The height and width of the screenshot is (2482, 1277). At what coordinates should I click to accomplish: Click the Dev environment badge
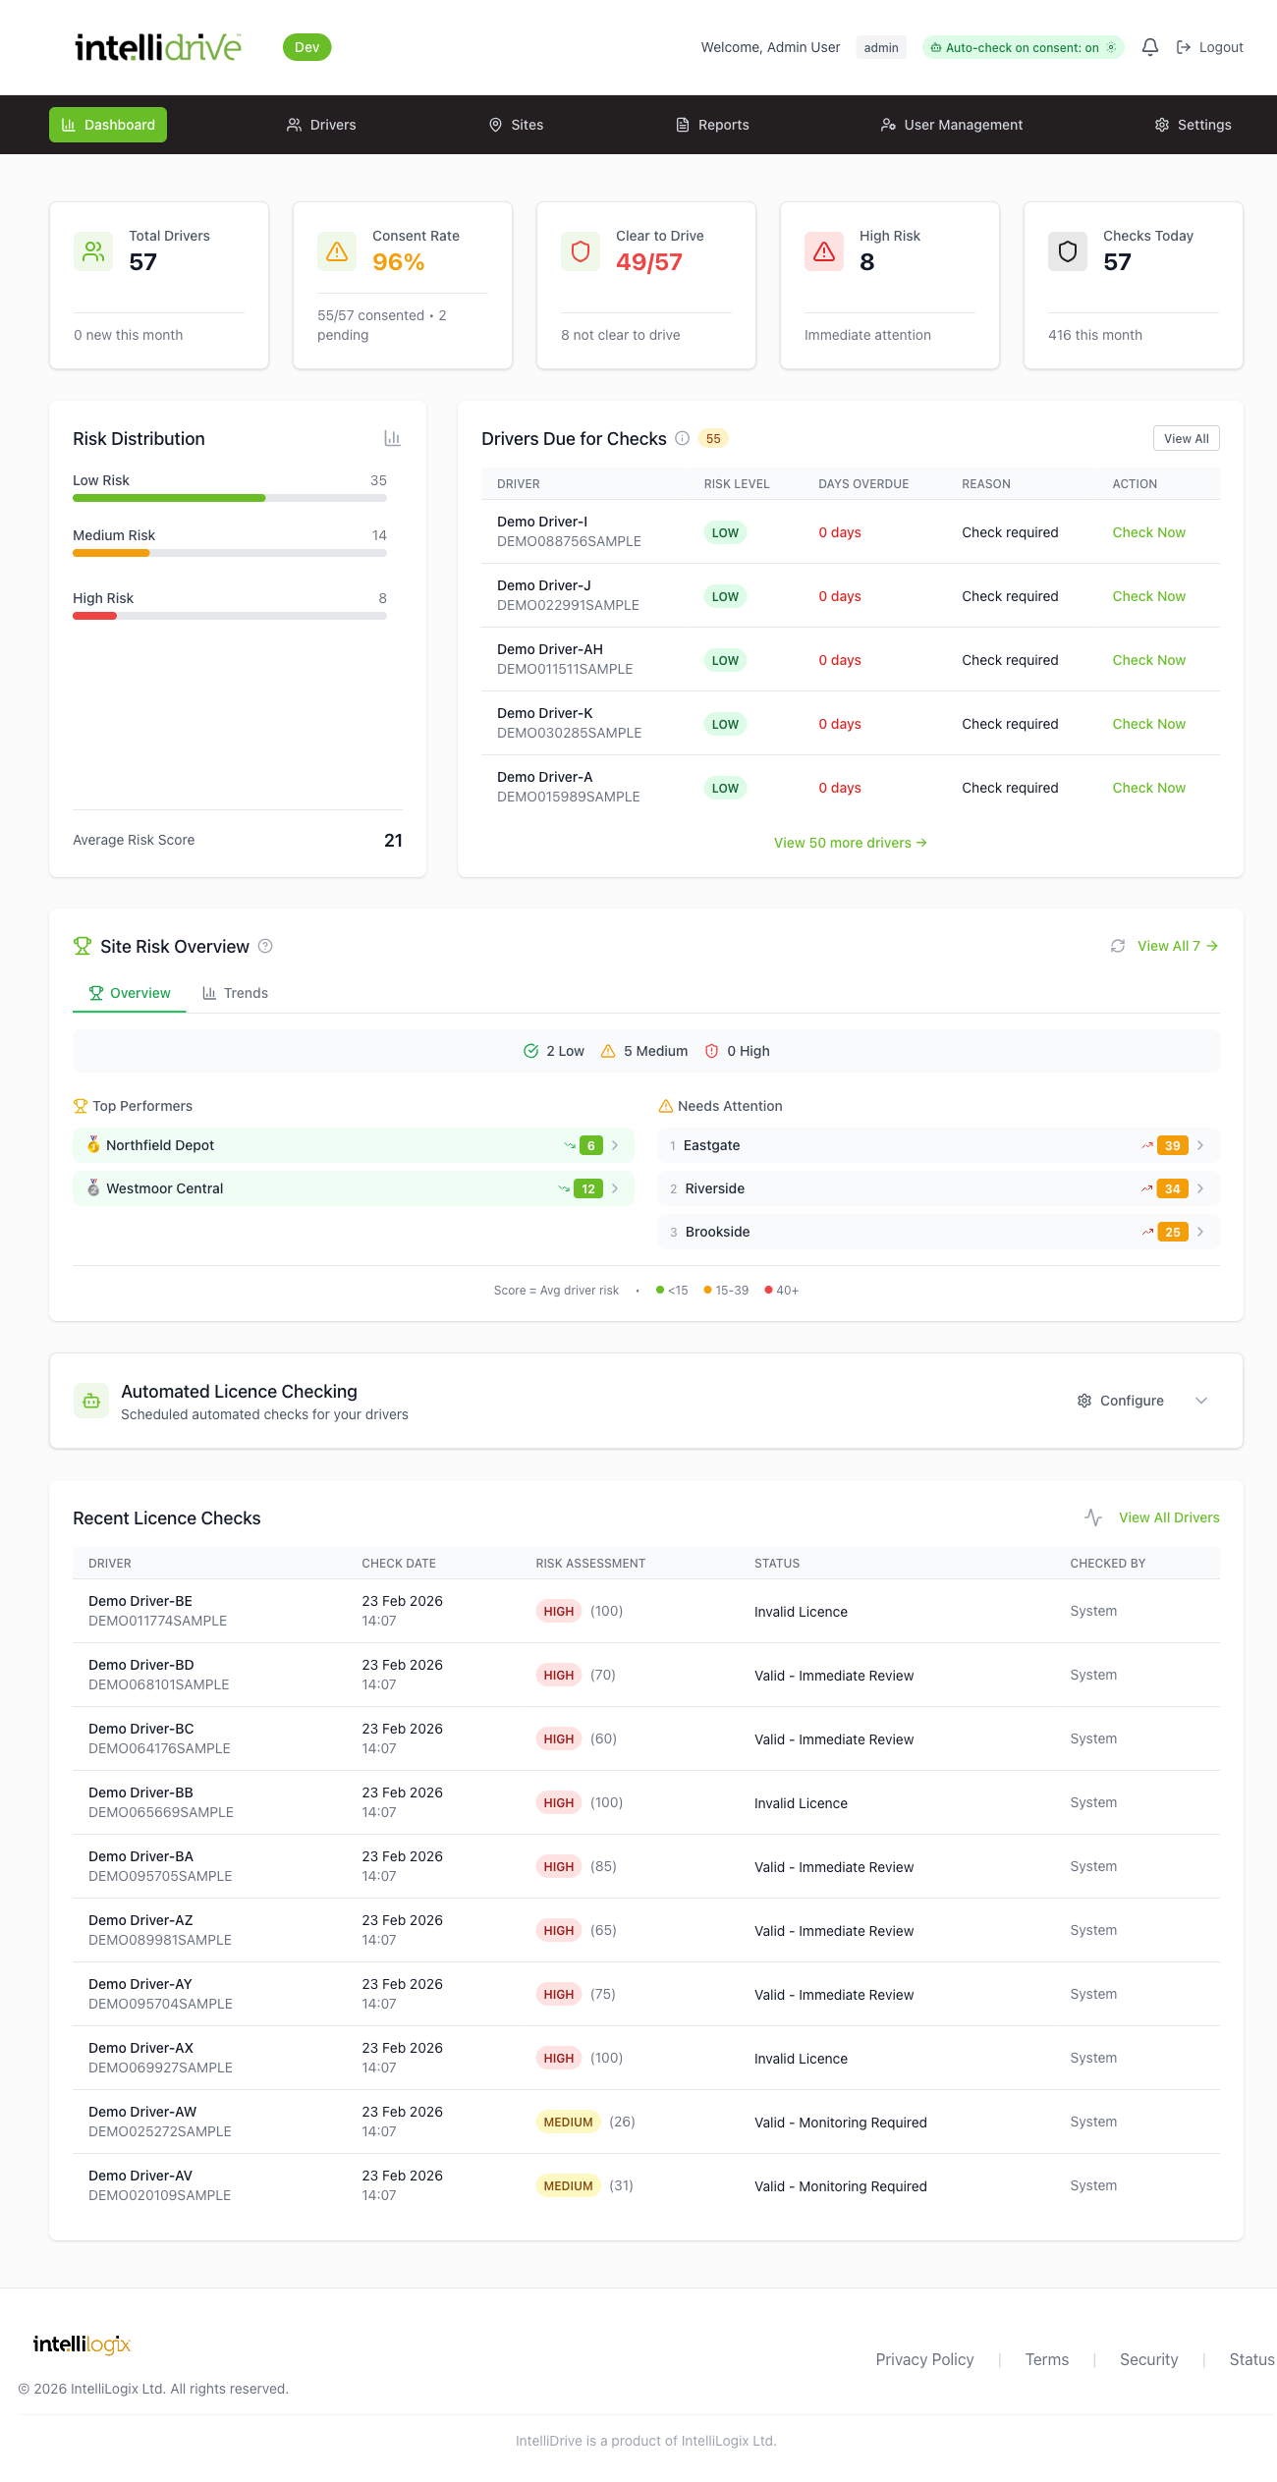tap(307, 47)
